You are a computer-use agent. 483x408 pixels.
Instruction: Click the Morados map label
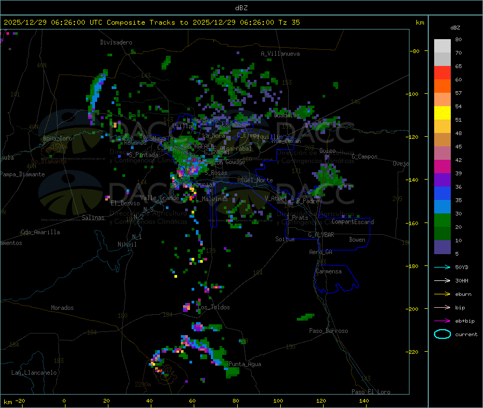62,308
